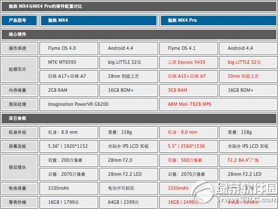Select 后置: 2070万像素 in the MX4 Pro column

189,174
